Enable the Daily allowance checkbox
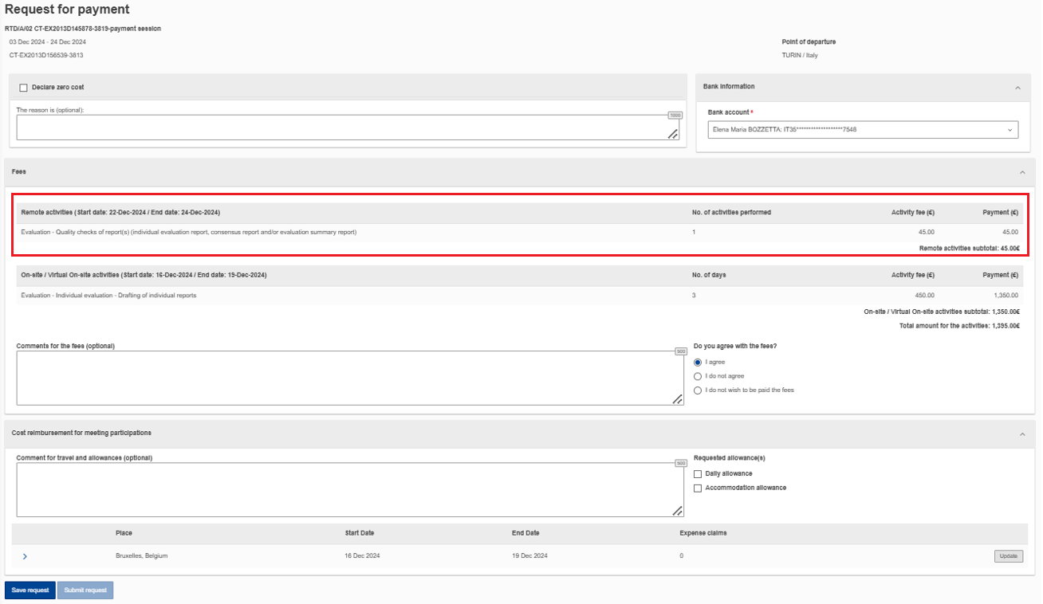 click(698, 474)
